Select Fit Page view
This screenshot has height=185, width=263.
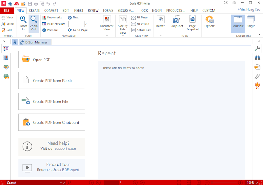coord(139,17)
